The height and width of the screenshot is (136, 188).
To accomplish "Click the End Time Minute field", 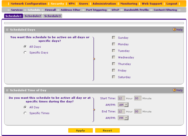I will tap(138, 111).
